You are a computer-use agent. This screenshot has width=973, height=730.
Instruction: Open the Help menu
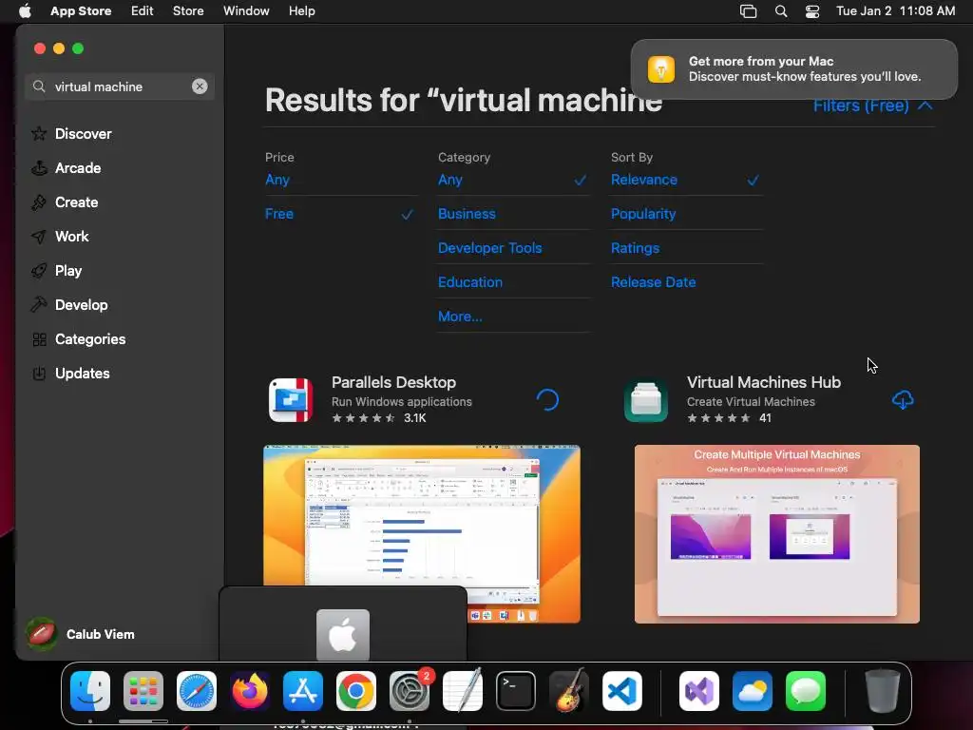301,11
